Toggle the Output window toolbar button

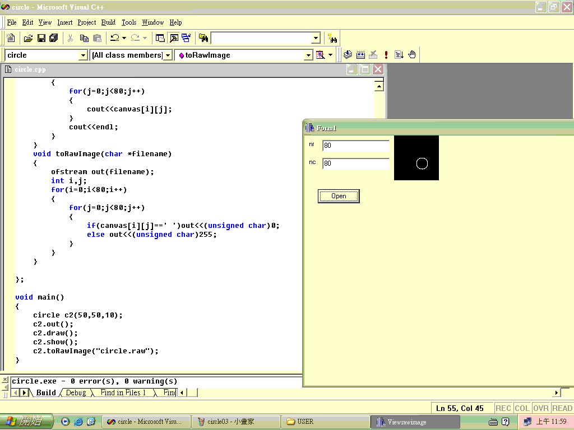click(x=174, y=38)
